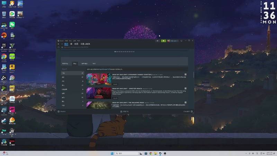Viewport: 277px width, 156px height.
Task: Switch to fourth content tab
Action: click(x=94, y=63)
